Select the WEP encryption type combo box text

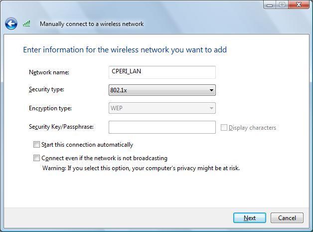(117, 108)
